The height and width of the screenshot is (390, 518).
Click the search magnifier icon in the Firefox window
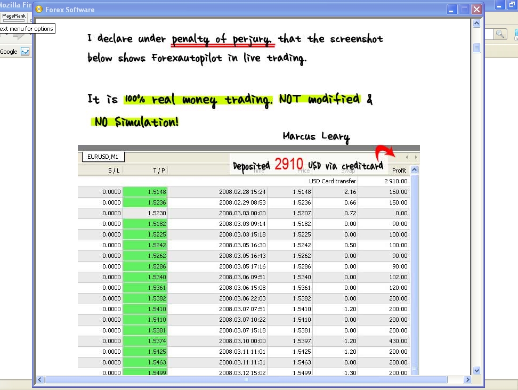500,34
